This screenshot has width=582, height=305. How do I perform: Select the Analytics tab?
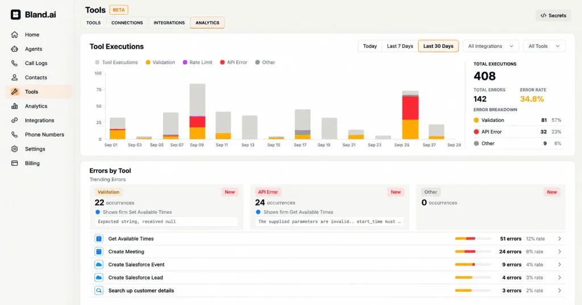207,23
